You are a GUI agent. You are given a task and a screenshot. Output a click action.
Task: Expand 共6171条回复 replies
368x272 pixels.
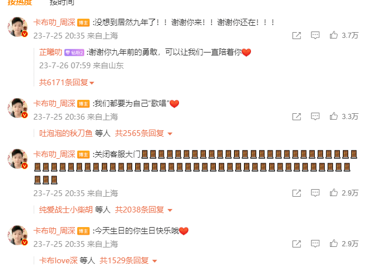point(67,82)
